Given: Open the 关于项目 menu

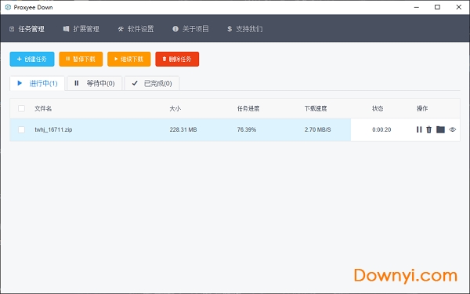Looking at the screenshot, I should [x=190, y=29].
